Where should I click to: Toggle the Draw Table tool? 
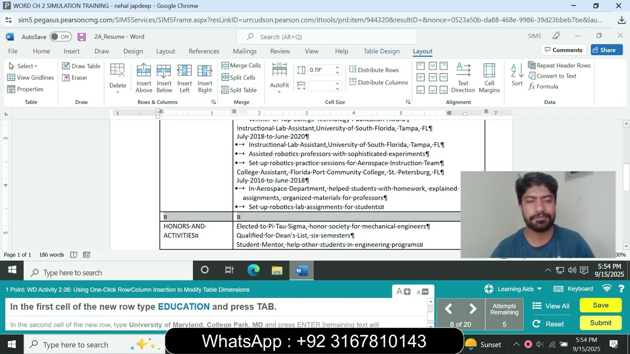(x=81, y=66)
